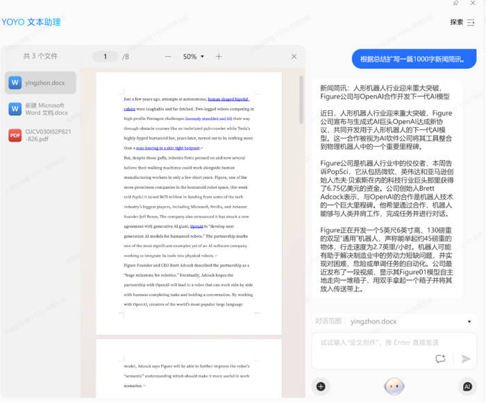Close the YOYO window
Image resolution: width=486 pixels, height=403 pixels.
coord(473,3)
